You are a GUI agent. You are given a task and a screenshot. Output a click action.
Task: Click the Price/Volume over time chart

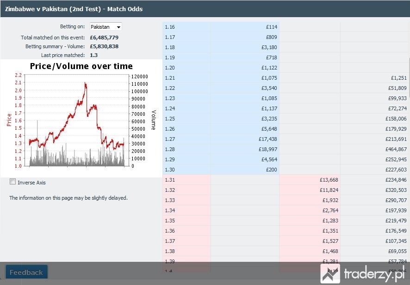(x=81, y=118)
